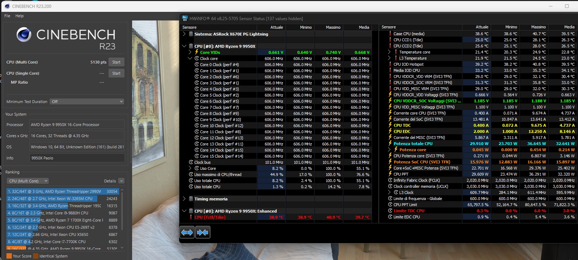
Task: Select ranking entry Intel Core i7-7700K CPU
Action: pos(63,242)
